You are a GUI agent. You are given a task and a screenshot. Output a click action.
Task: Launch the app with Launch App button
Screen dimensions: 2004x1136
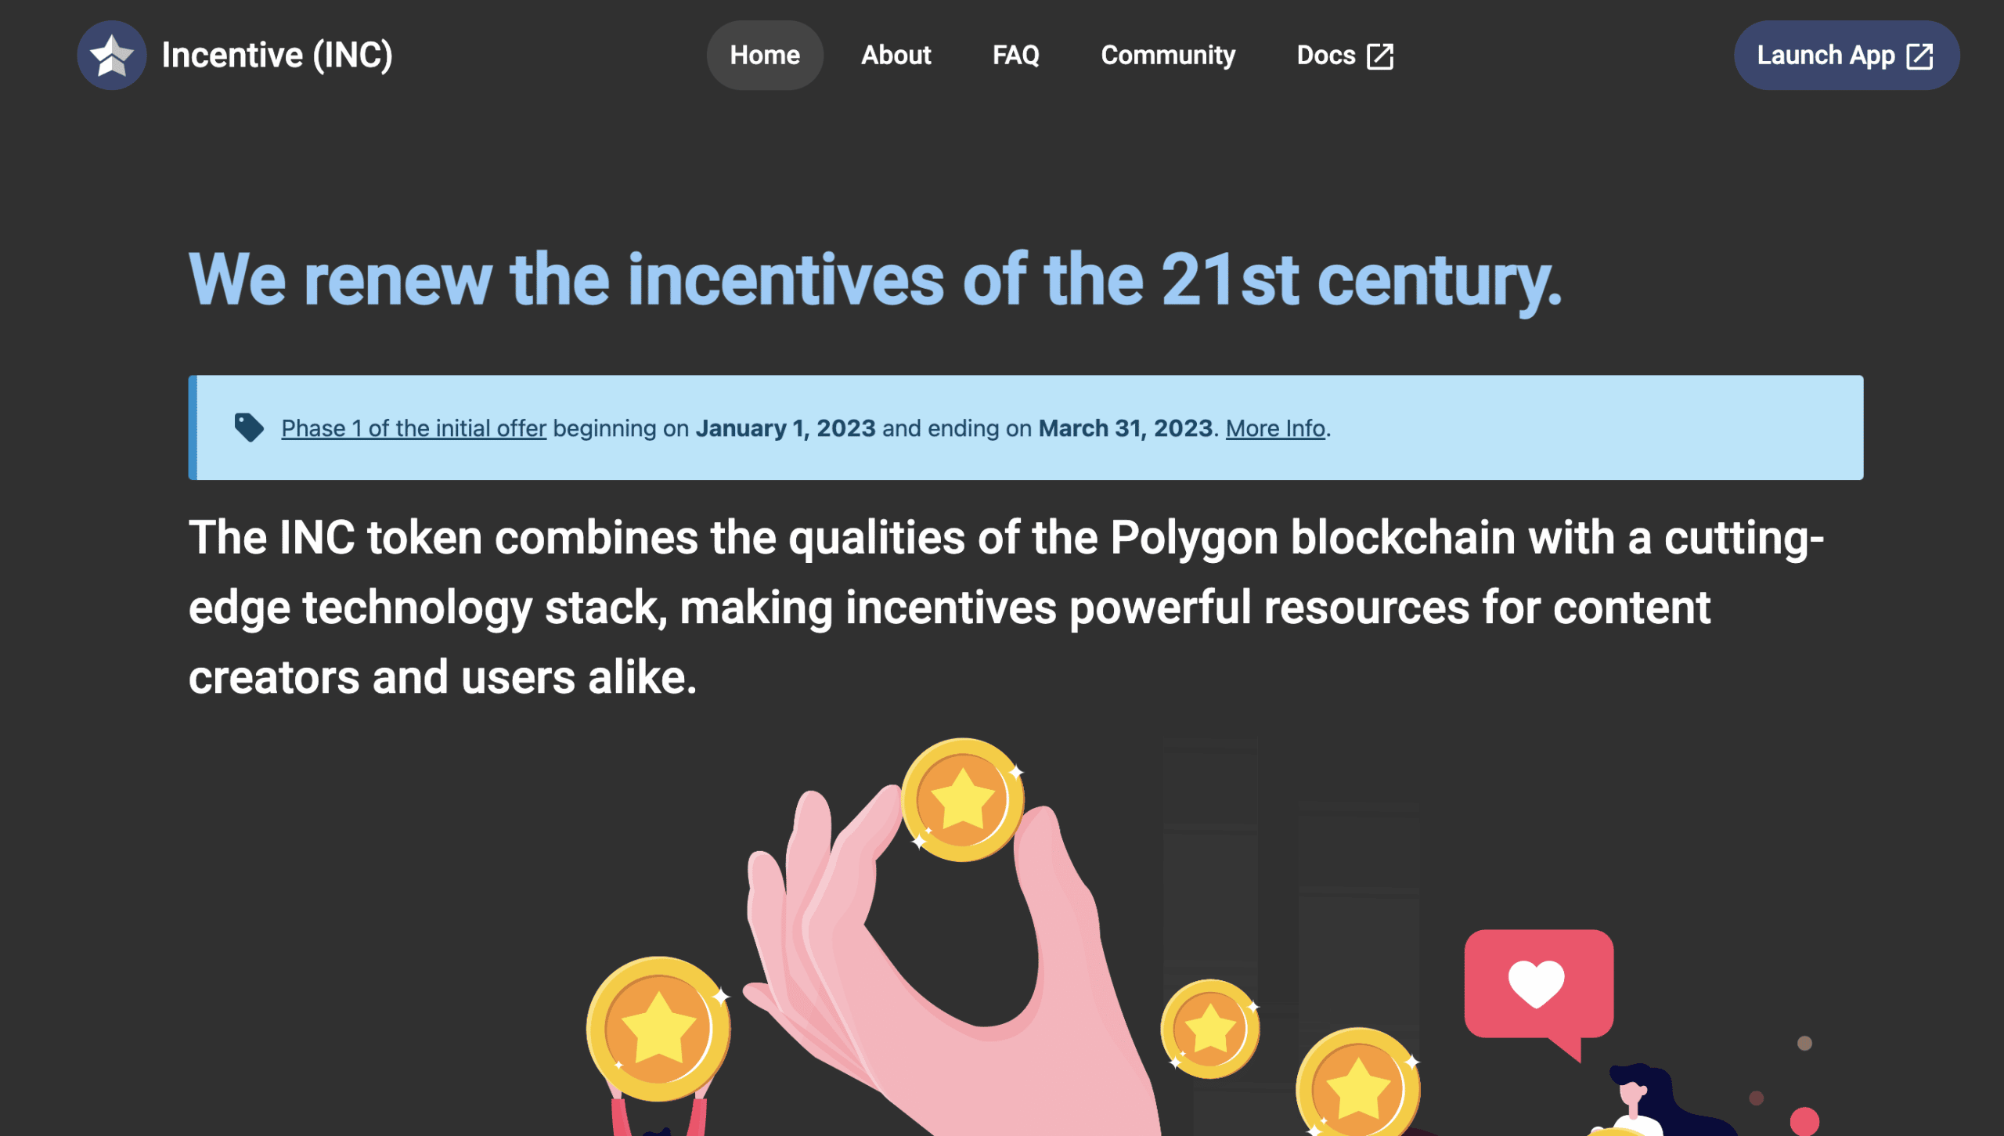tap(1847, 56)
